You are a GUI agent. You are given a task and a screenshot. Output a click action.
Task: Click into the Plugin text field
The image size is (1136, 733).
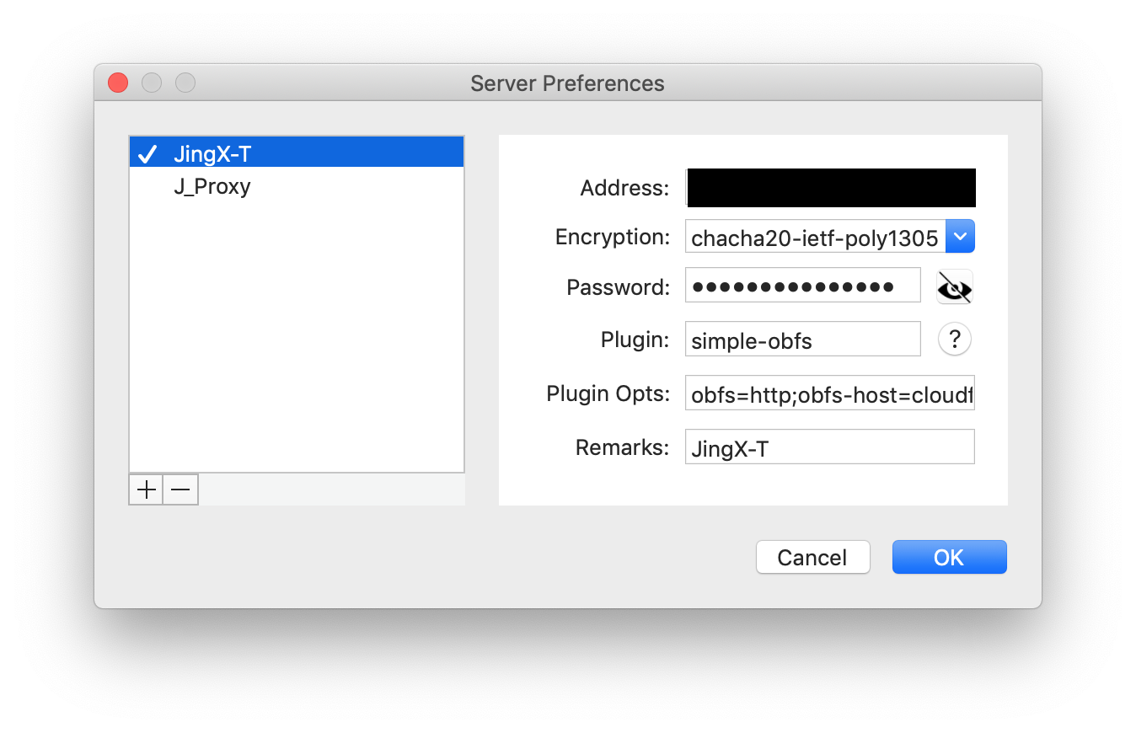click(x=802, y=340)
